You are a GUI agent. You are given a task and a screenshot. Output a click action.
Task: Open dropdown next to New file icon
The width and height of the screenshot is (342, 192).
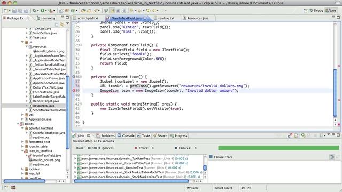point(10,11)
